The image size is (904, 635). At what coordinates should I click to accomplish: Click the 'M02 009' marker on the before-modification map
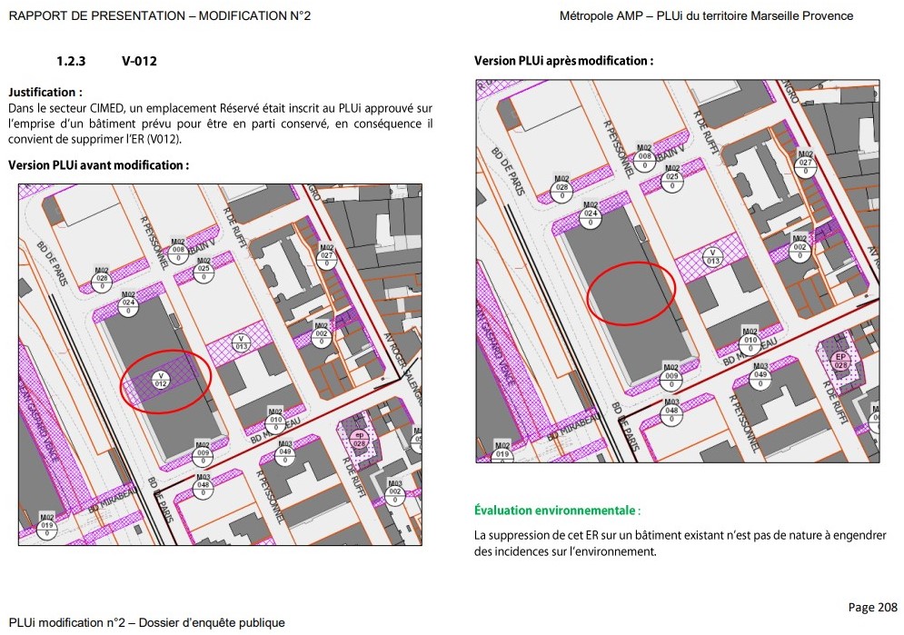click(x=203, y=454)
